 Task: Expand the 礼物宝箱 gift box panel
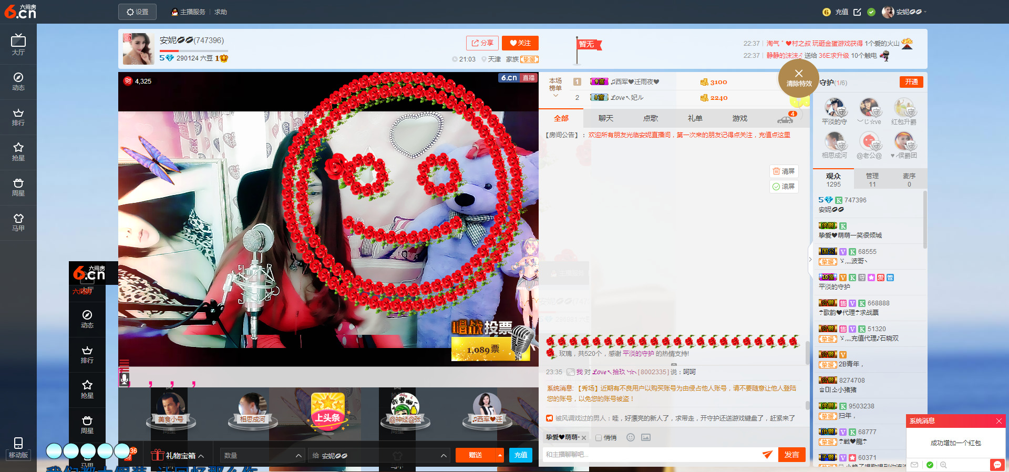201,456
